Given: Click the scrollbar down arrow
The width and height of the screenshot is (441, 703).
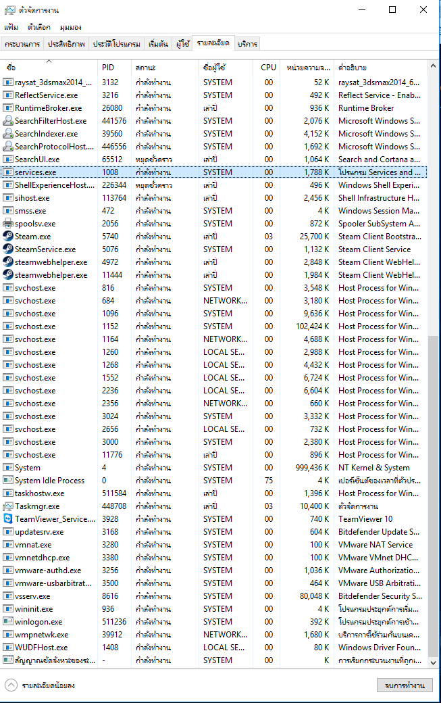Looking at the screenshot, I should tap(433, 662).
